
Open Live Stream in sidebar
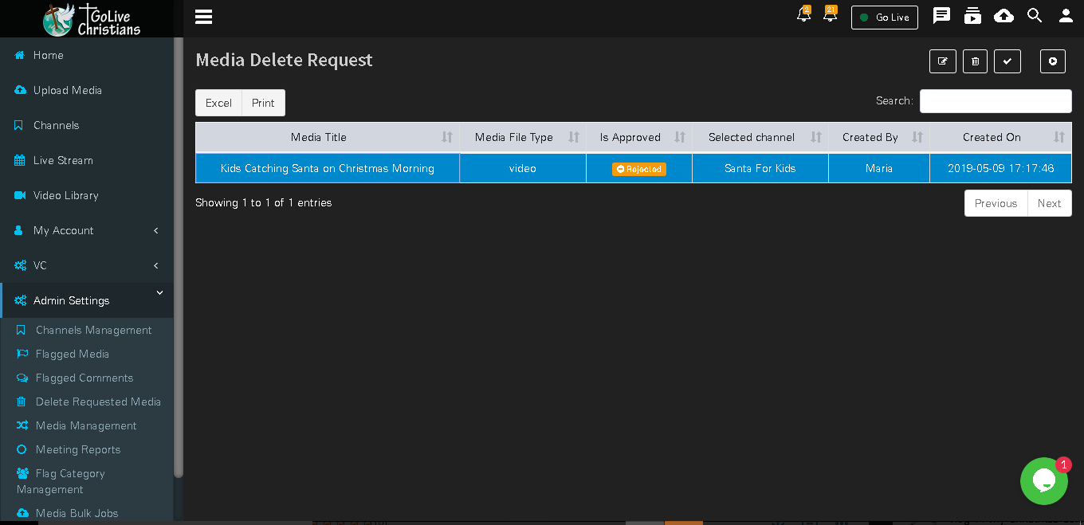86,160
